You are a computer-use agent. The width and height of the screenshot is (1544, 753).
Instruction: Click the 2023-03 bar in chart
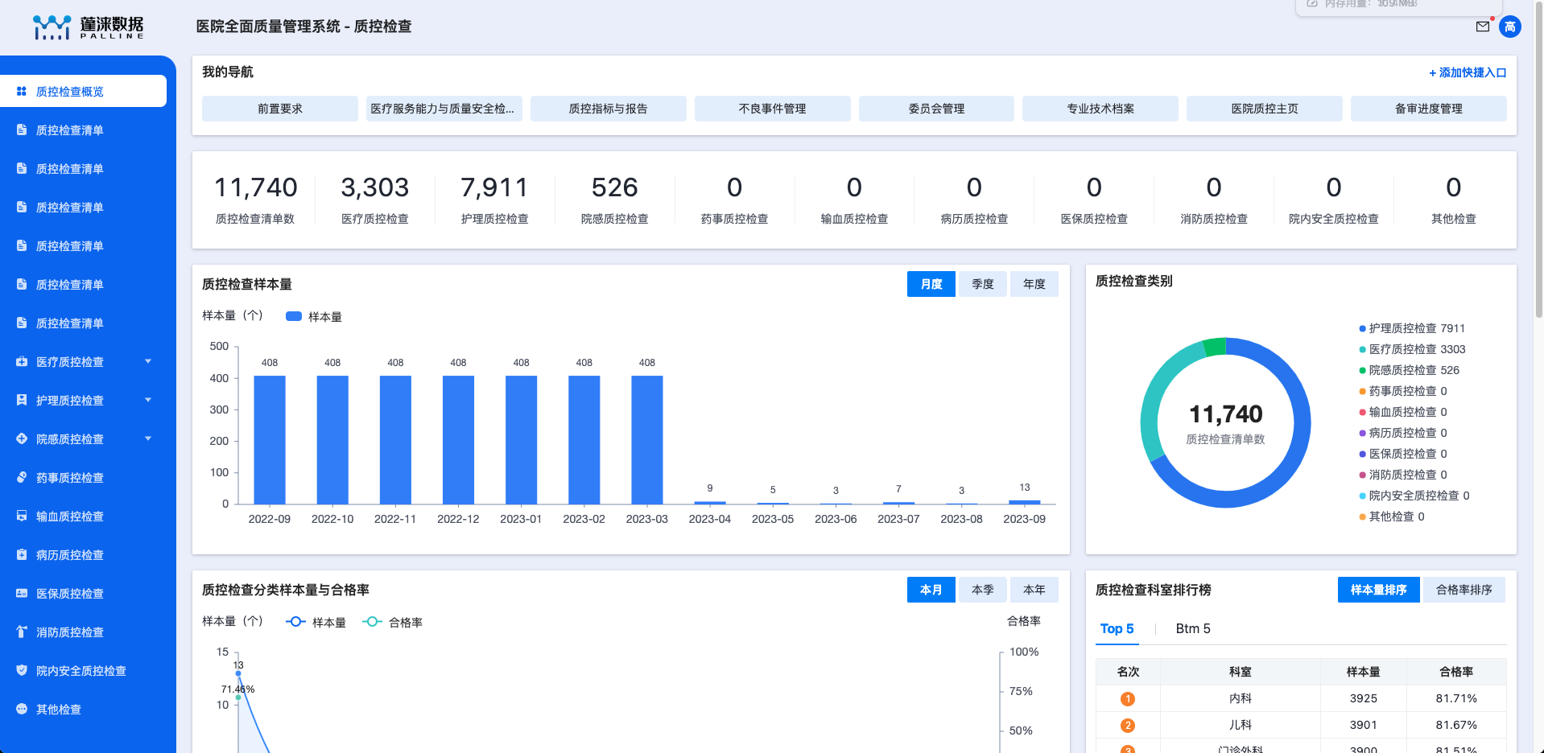[x=647, y=440]
